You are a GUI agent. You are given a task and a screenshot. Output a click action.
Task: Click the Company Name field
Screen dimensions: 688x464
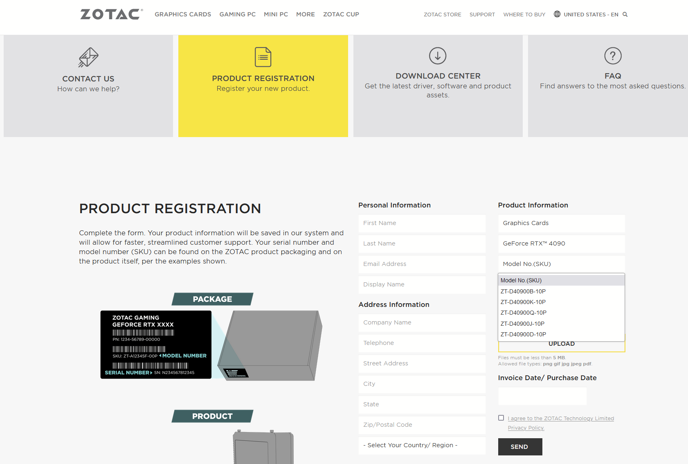pyautogui.click(x=422, y=323)
